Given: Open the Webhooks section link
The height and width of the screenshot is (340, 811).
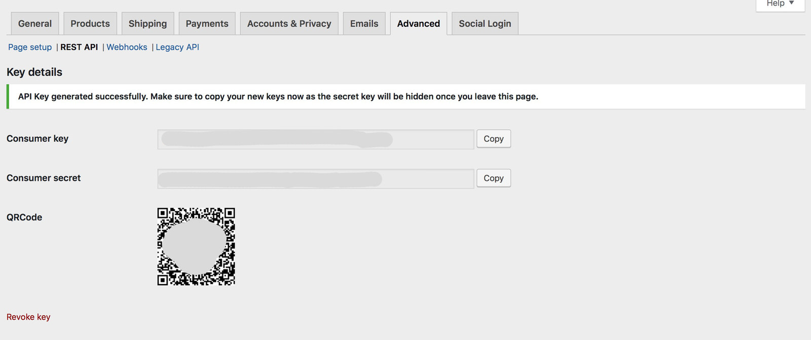Looking at the screenshot, I should tap(127, 47).
